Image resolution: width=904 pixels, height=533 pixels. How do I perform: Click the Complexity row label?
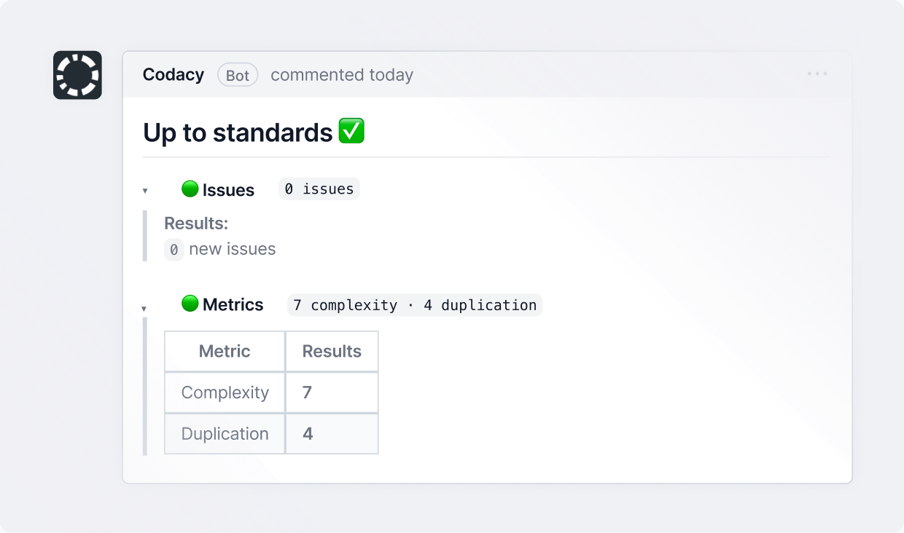point(225,392)
